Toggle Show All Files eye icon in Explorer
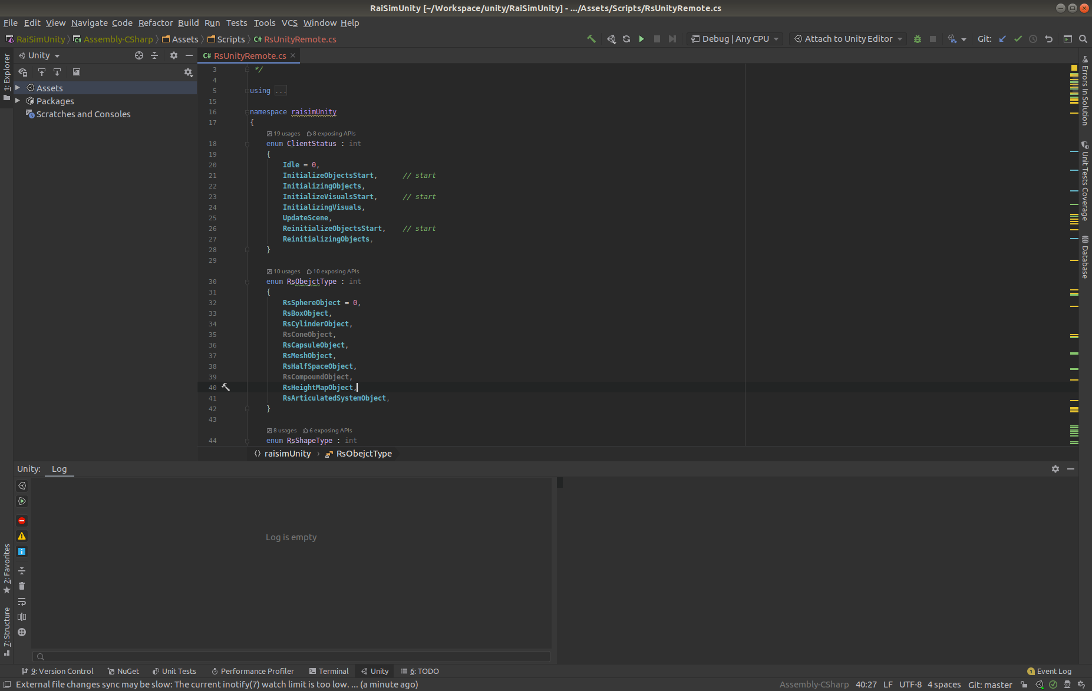The width and height of the screenshot is (1092, 691). tap(23, 72)
